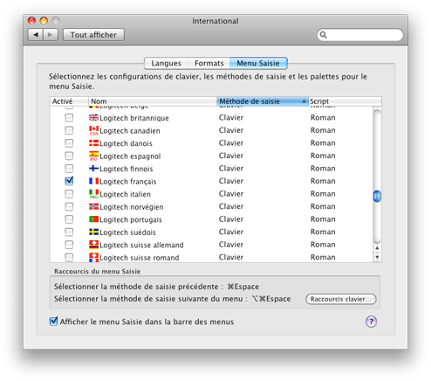Select row text Logitech finnois
Screen dimensions: 431x381
pos(127,169)
